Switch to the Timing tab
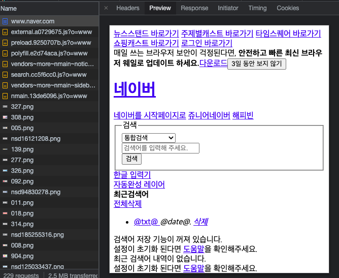The height and width of the screenshot is (278, 339). [x=257, y=8]
